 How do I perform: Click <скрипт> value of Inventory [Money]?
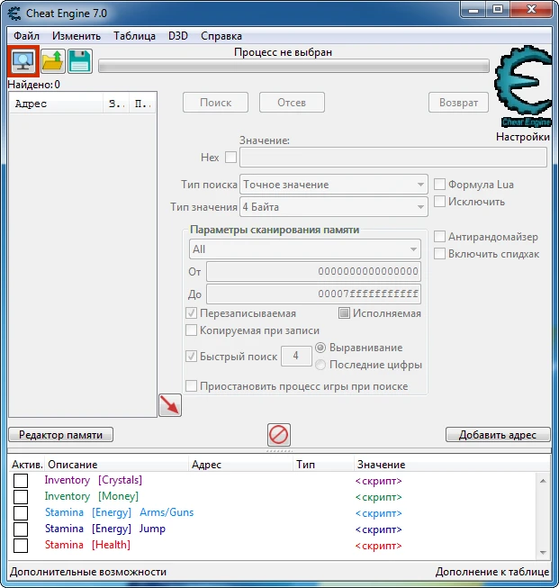click(379, 497)
